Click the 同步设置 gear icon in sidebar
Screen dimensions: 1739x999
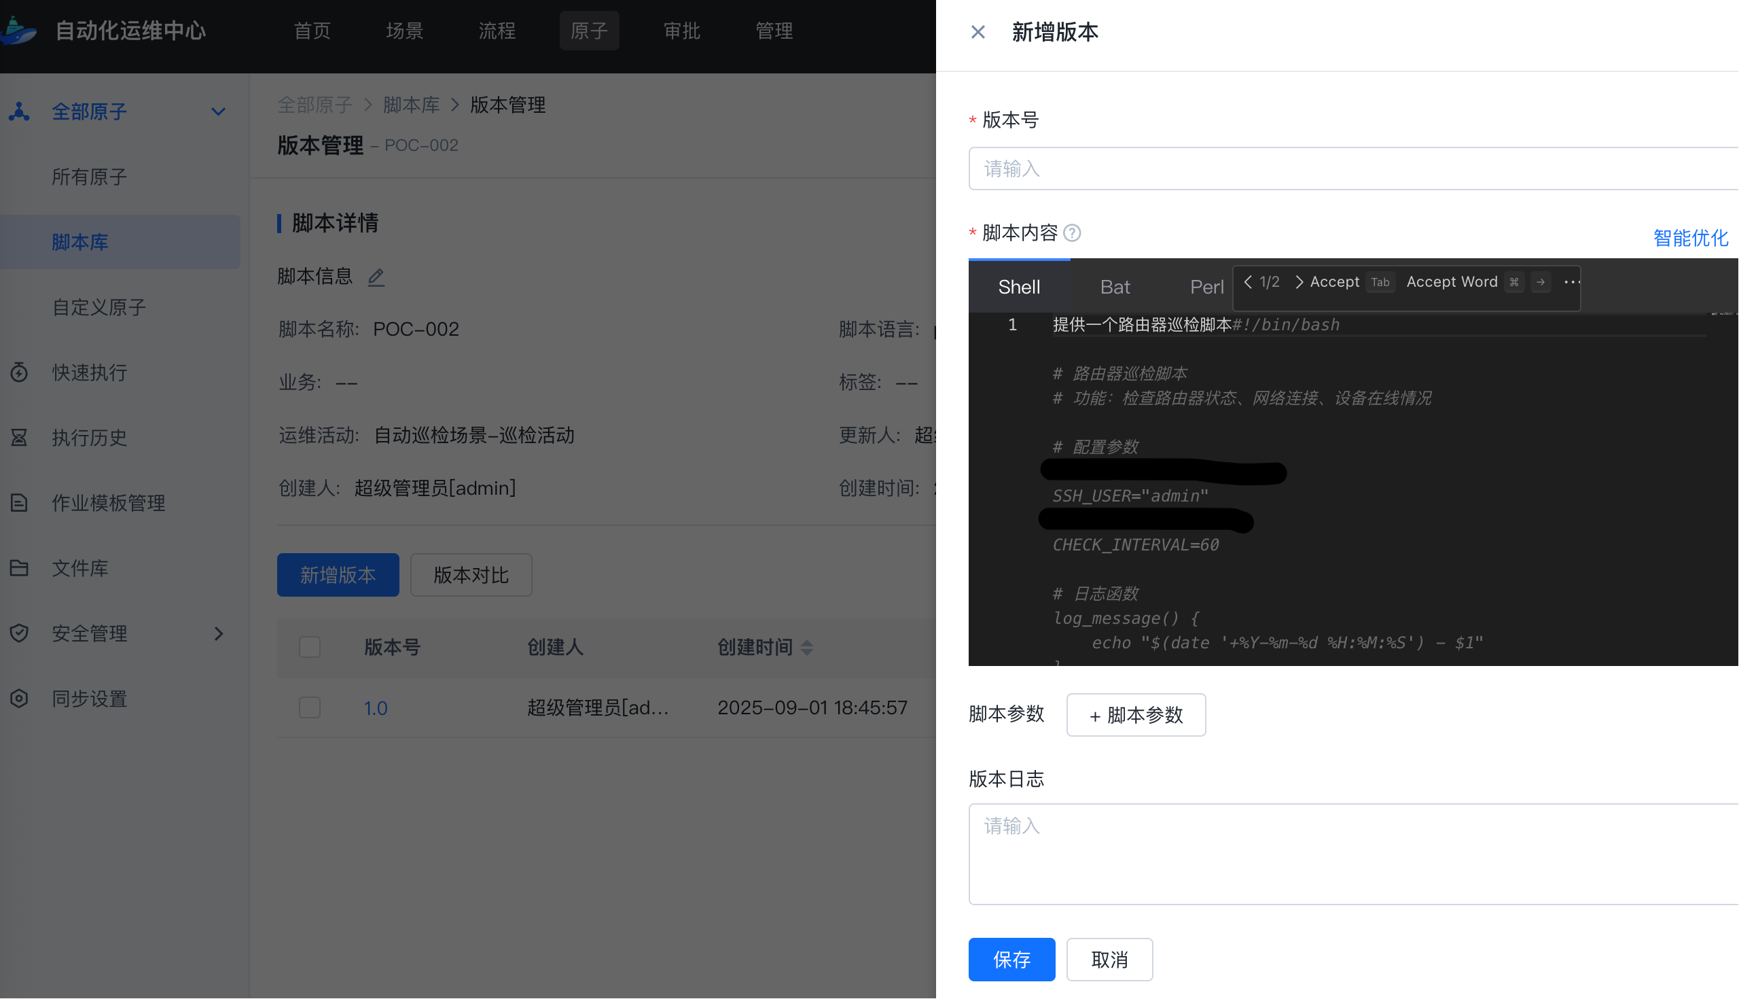click(19, 699)
